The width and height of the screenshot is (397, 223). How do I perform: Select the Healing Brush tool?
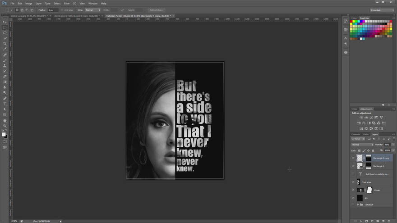pos(5,55)
